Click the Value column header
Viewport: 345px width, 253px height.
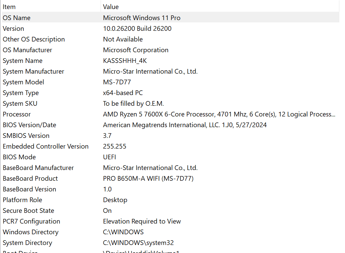coord(111,7)
